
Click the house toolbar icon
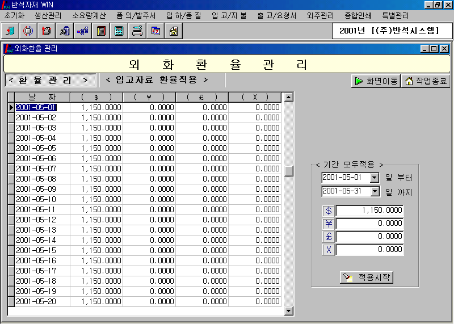[173, 31]
